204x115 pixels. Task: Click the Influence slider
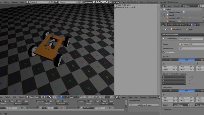(x=183, y=109)
